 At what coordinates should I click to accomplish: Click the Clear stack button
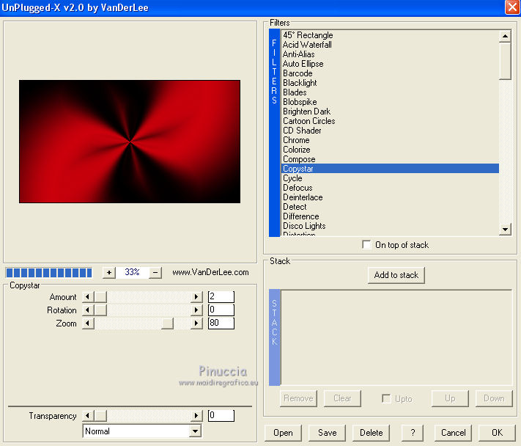click(x=342, y=398)
